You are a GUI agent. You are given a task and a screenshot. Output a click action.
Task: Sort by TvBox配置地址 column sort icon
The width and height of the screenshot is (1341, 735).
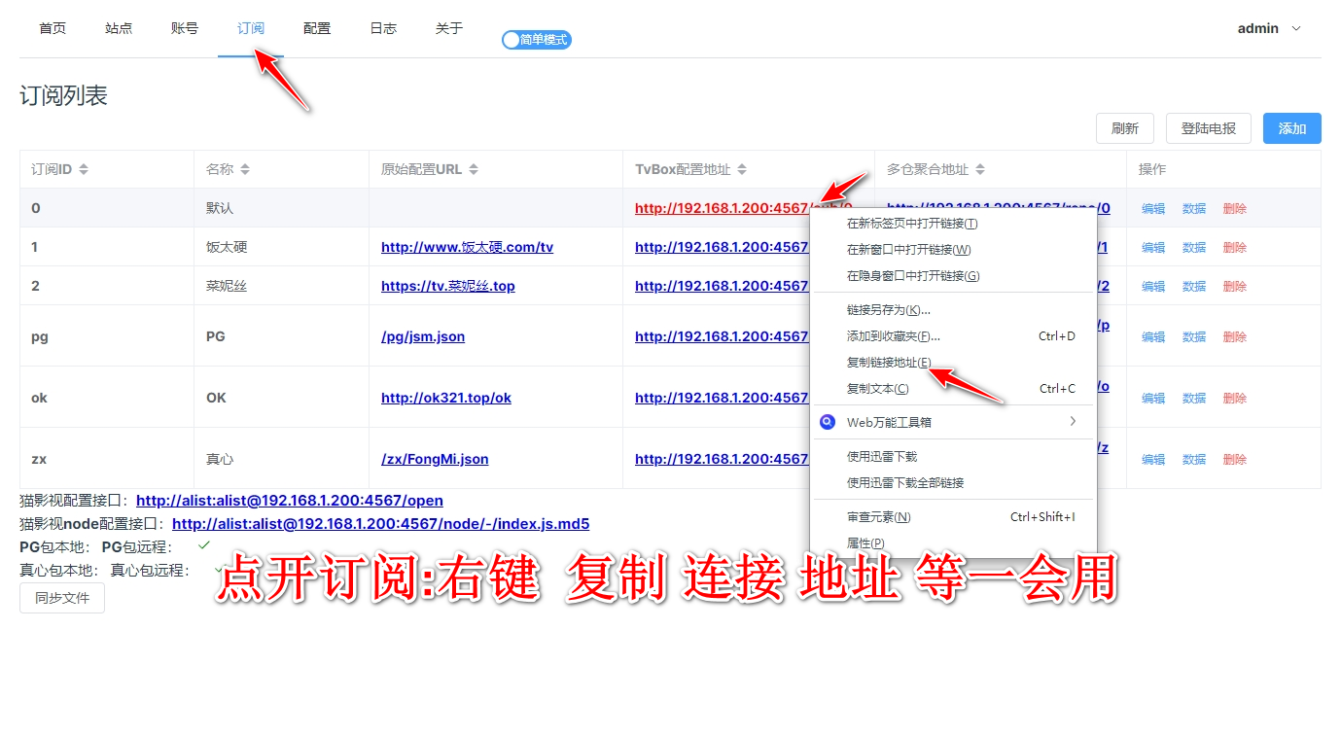[742, 169]
